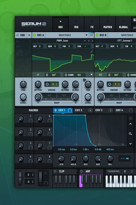Switch to the OSC tab
The width and height of the screenshot is (136, 205).
[x=61, y=24]
